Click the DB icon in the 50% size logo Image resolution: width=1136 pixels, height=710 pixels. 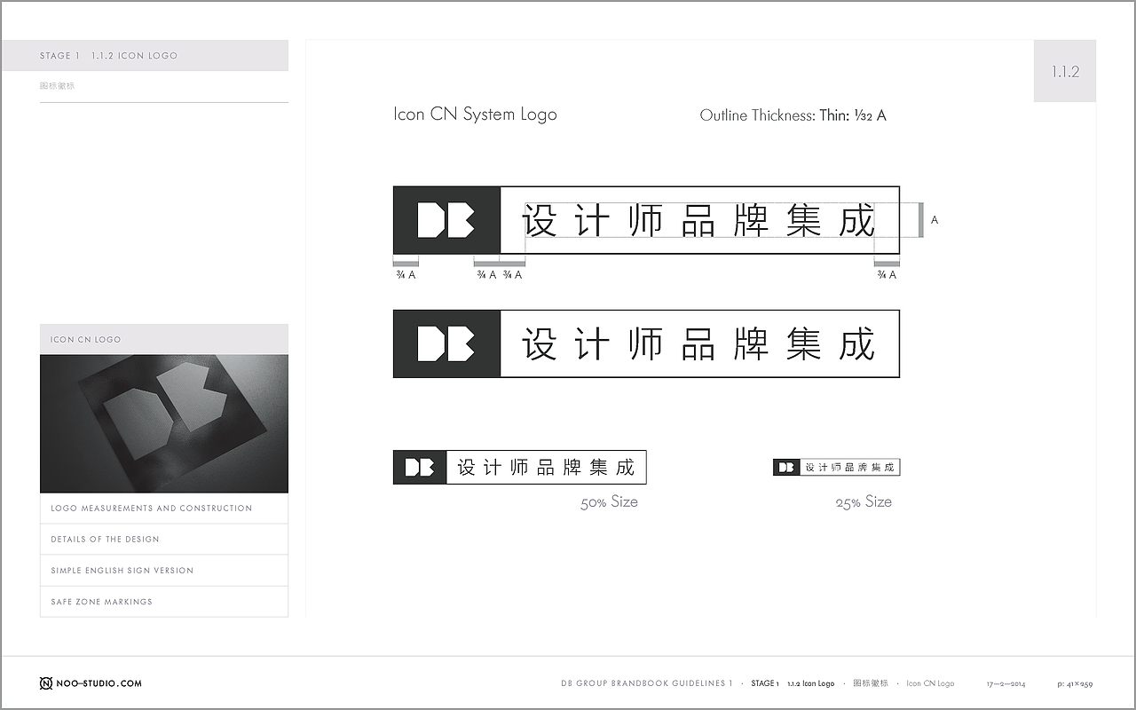(418, 466)
